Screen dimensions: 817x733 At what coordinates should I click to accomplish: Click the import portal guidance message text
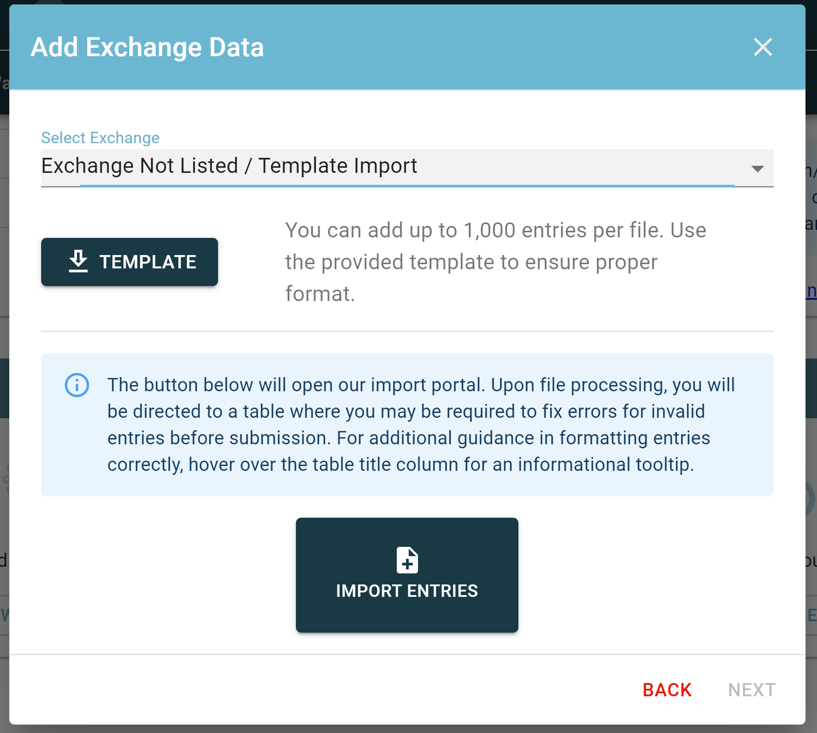pyautogui.click(x=421, y=424)
